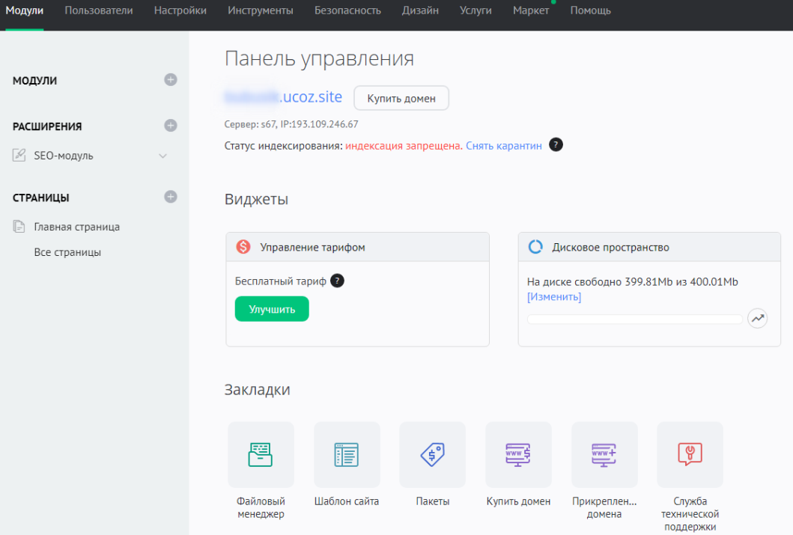
Task: Click the Купить домен button near site address
Action: [401, 98]
